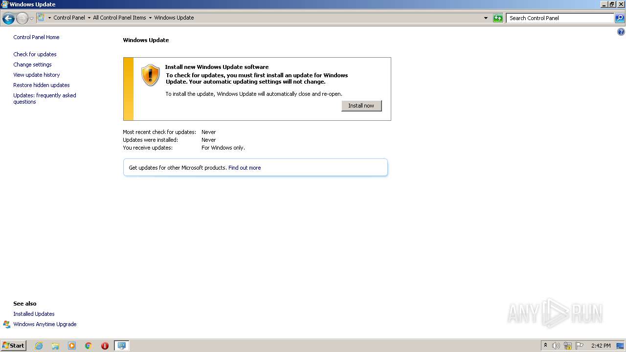626x352 pixels.
Task: Open Windows Media Player taskbar icon
Action: click(x=72, y=346)
